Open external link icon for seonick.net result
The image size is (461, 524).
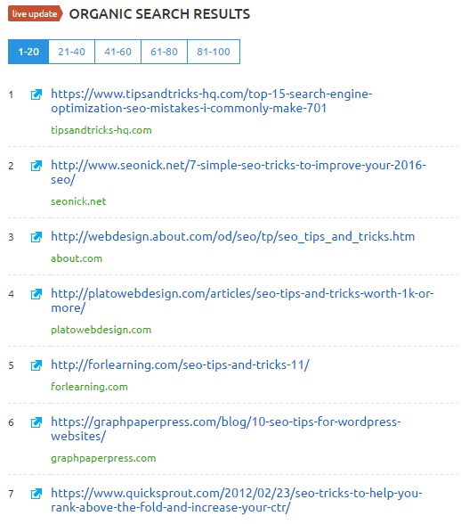(36, 166)
